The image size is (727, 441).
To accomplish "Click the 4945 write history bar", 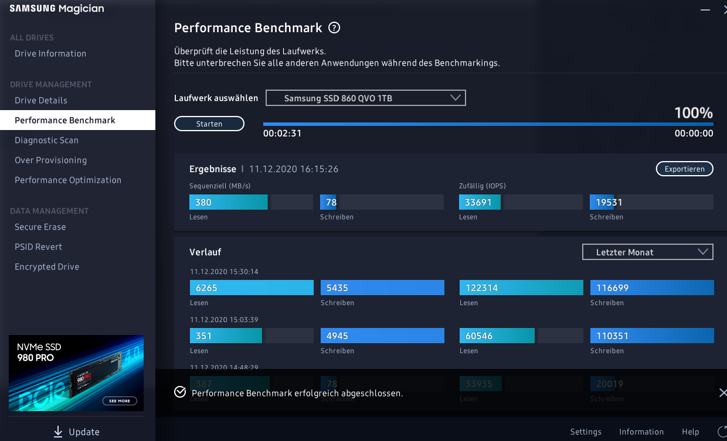I will pyautogui.click(x=382, y=336).
